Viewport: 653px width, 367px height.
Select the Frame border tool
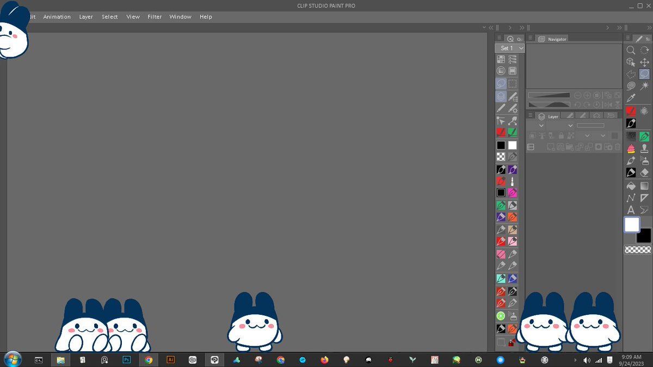pyautogui.click(x=645, y=198)
